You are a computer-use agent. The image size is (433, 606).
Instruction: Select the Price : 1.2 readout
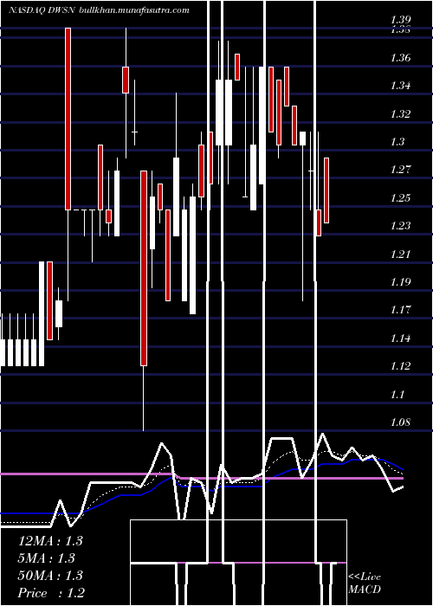point(51,593)
